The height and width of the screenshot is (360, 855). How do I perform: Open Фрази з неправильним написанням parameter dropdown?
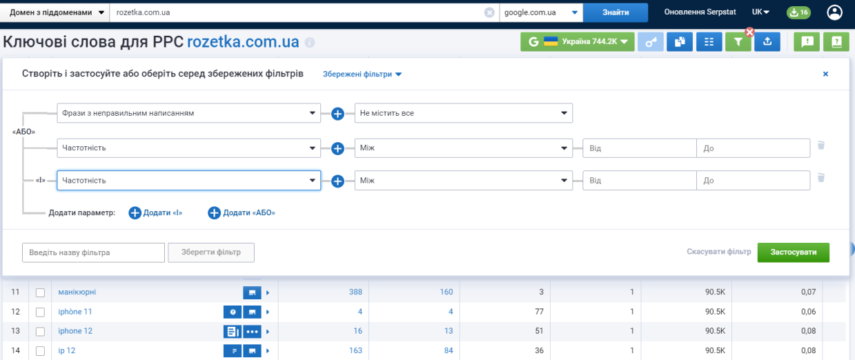point(188,113)
